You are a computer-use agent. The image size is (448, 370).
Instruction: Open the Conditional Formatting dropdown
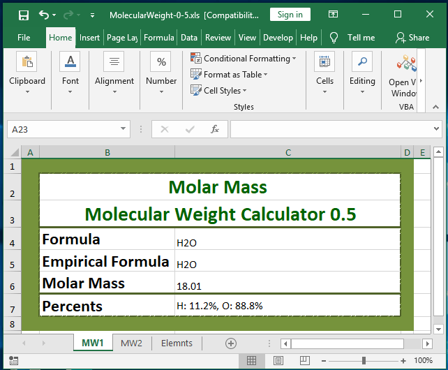(243, 59)
